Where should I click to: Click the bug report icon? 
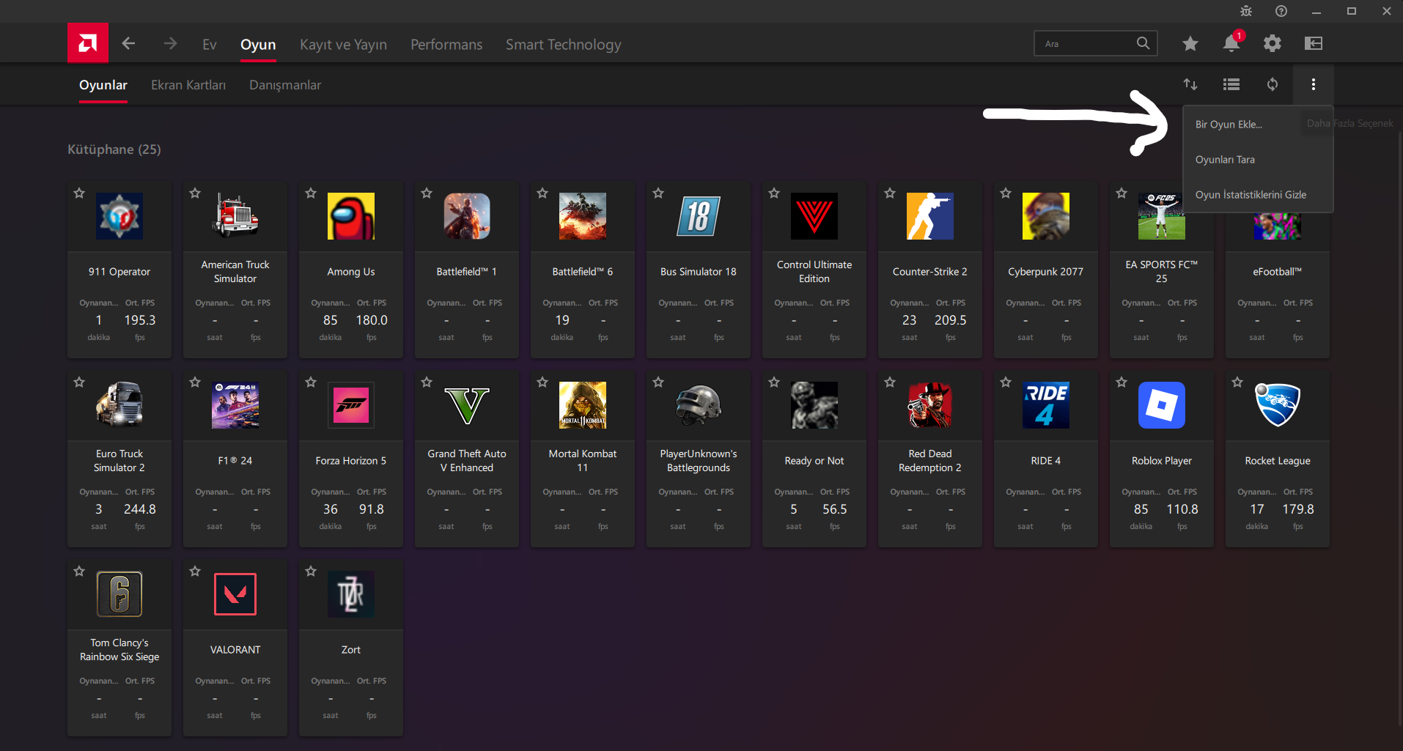(x=1246, y=11)
